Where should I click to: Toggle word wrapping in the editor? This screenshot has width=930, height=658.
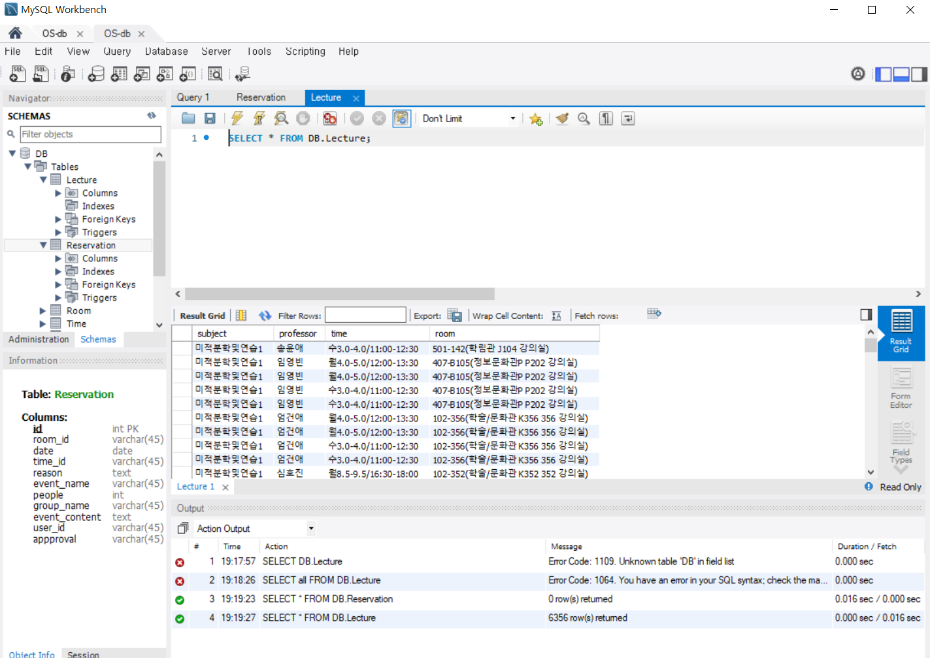628,118
